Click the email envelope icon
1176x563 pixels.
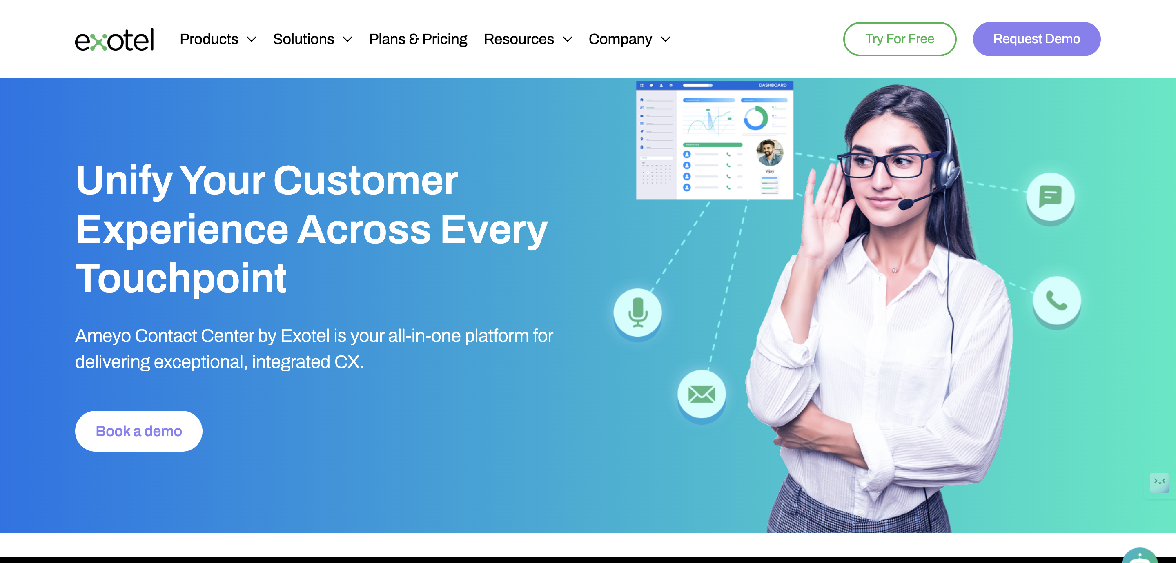click(x=702, y=394)
